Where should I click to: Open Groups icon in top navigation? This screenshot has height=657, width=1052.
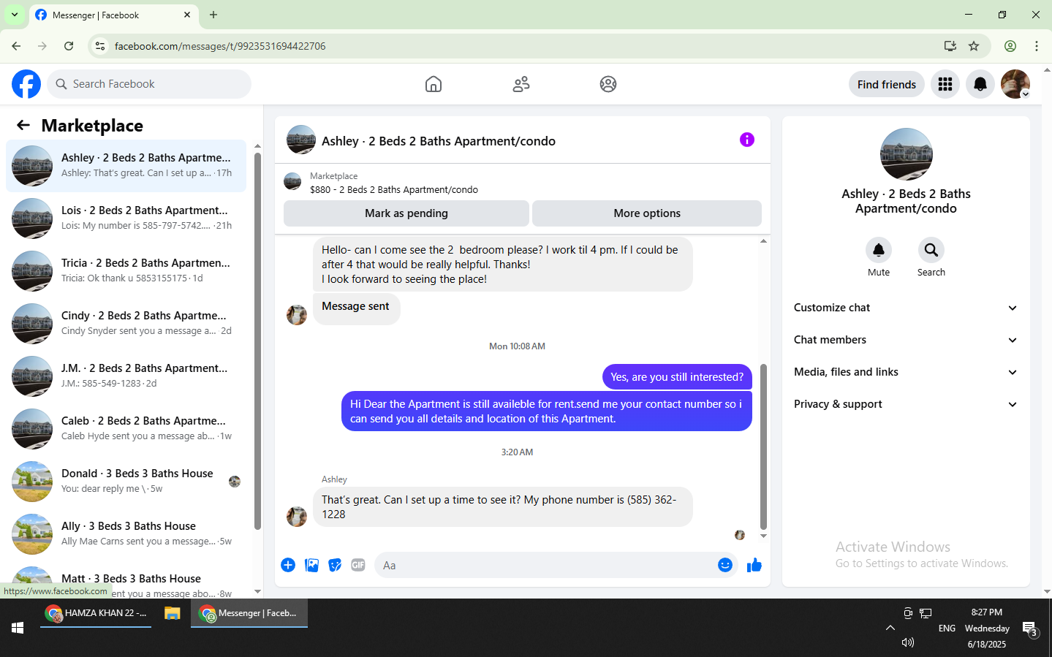click(608, 84)
